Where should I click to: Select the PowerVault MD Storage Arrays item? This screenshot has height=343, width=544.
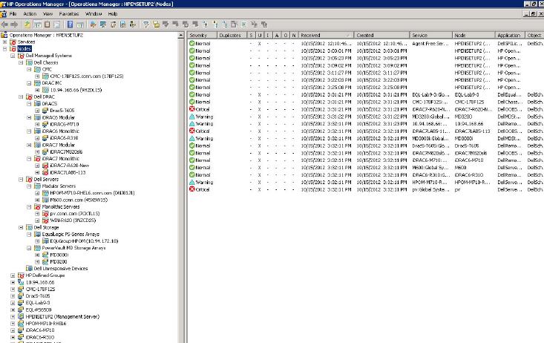73,248
